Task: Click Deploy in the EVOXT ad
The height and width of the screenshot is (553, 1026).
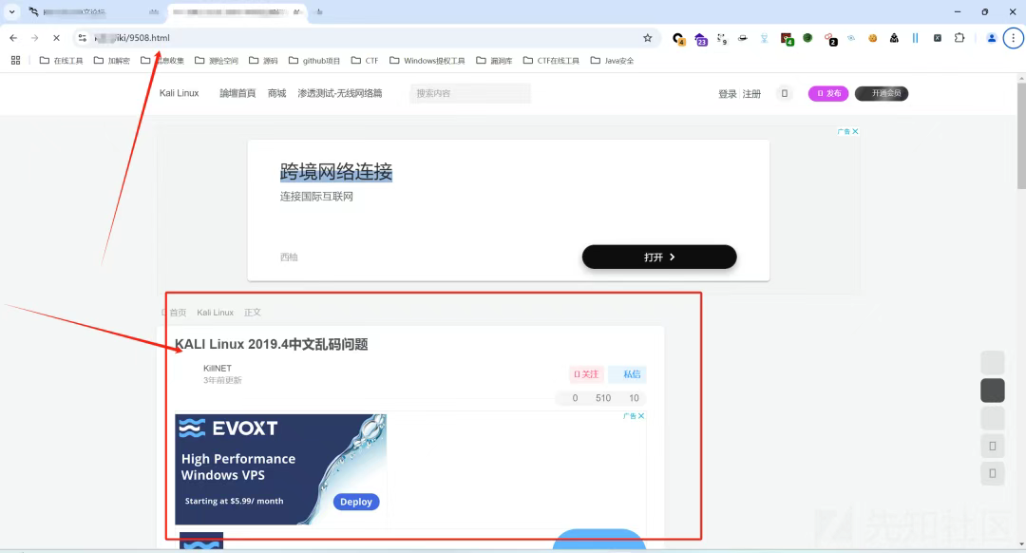Action: coord(356,502)
